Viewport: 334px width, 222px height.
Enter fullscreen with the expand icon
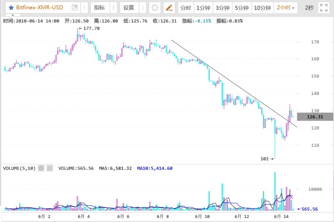click(324, 8)
